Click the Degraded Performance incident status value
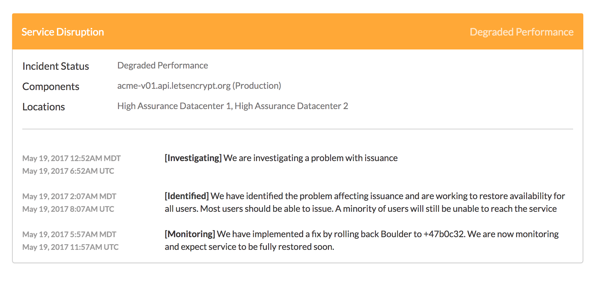The height and width of the screenshot is (286, 610). [163, 65]
